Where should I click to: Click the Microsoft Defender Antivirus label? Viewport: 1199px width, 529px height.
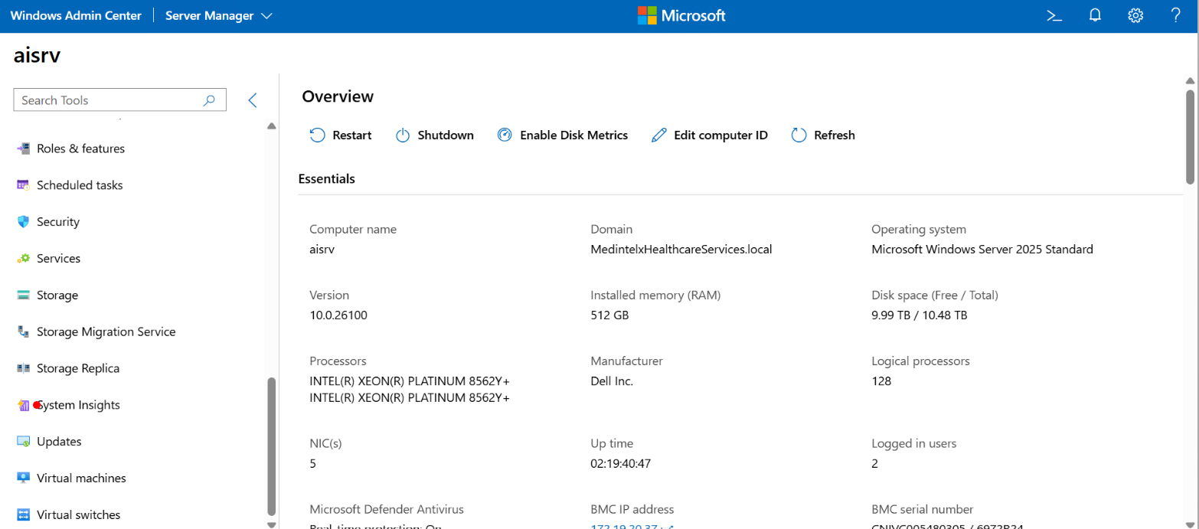387,509
